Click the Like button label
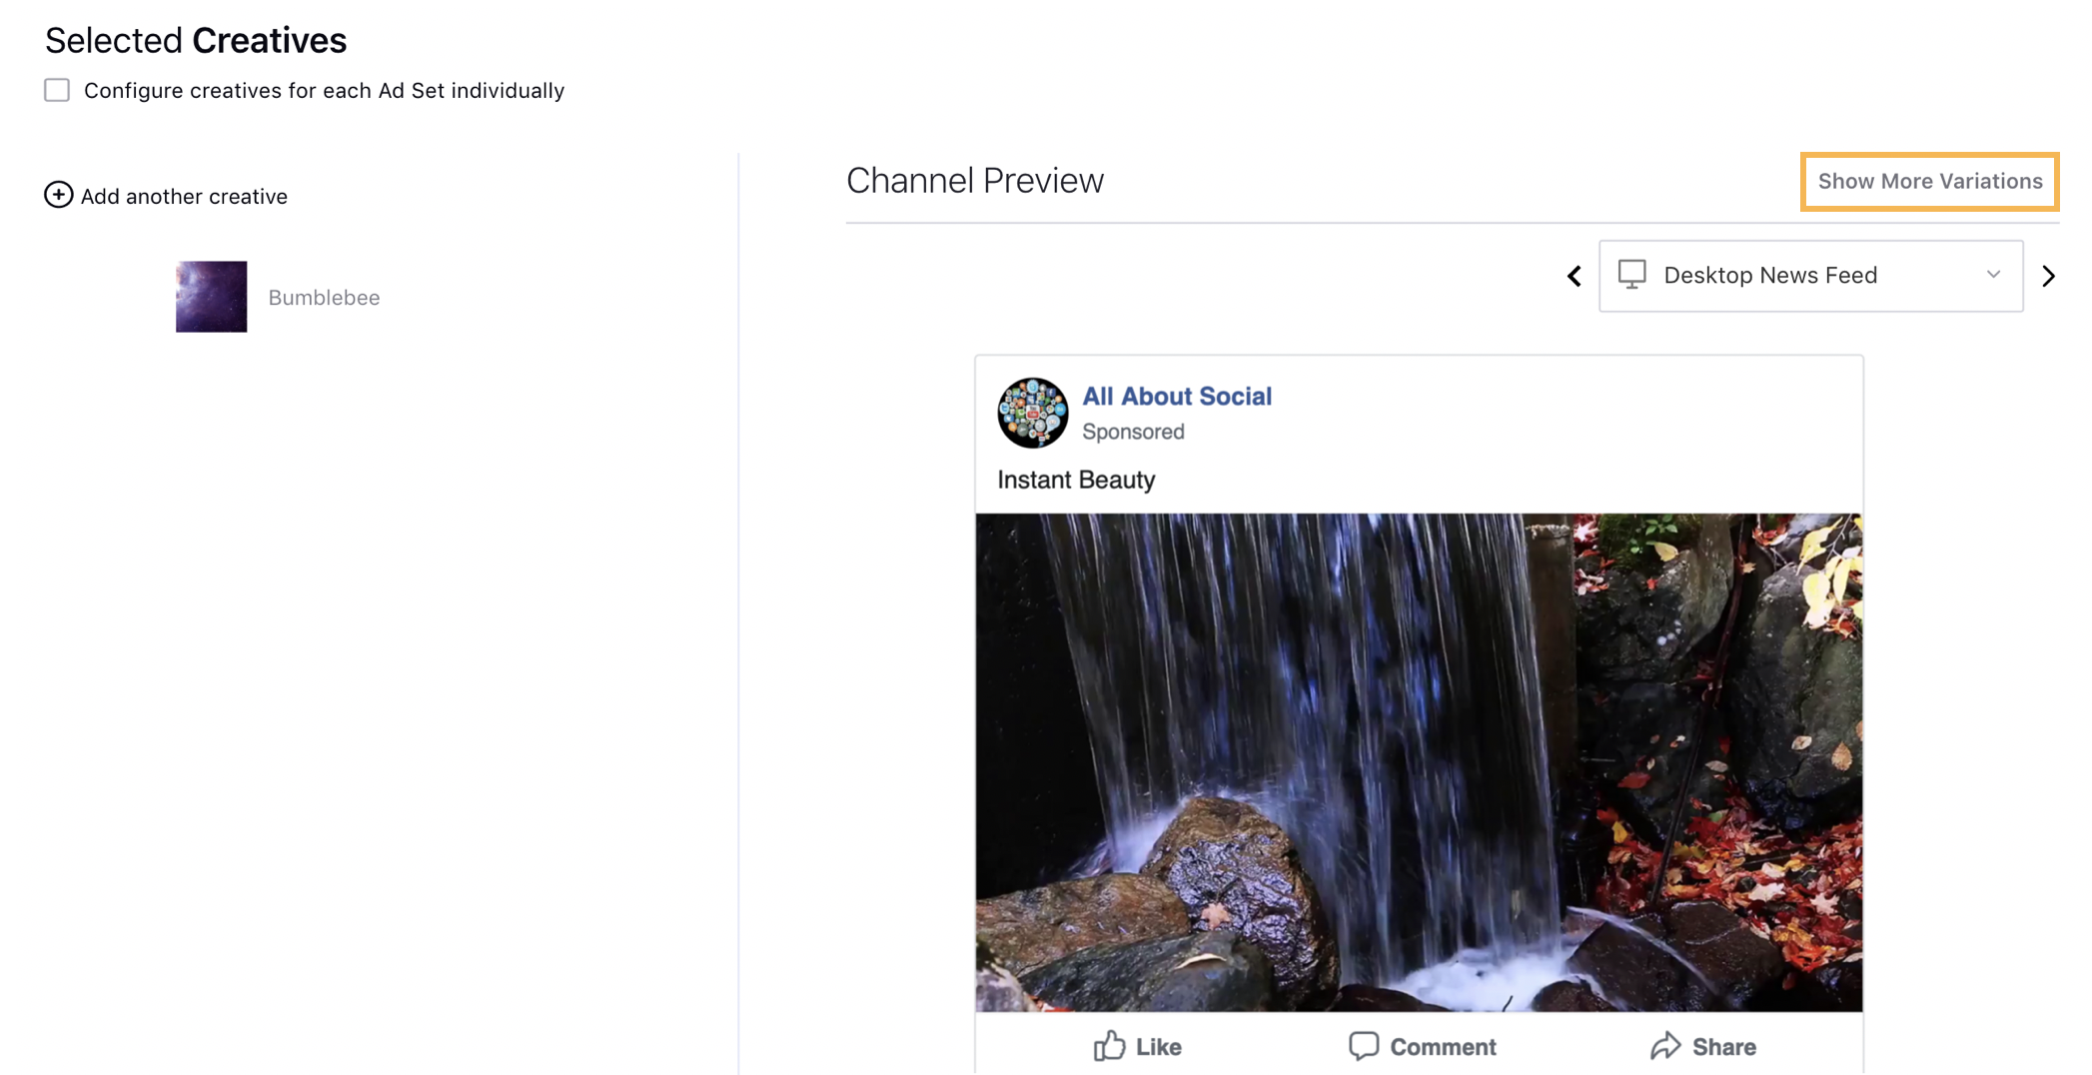This screenshot has width=2092, height=1075. click(1159, 1047)
